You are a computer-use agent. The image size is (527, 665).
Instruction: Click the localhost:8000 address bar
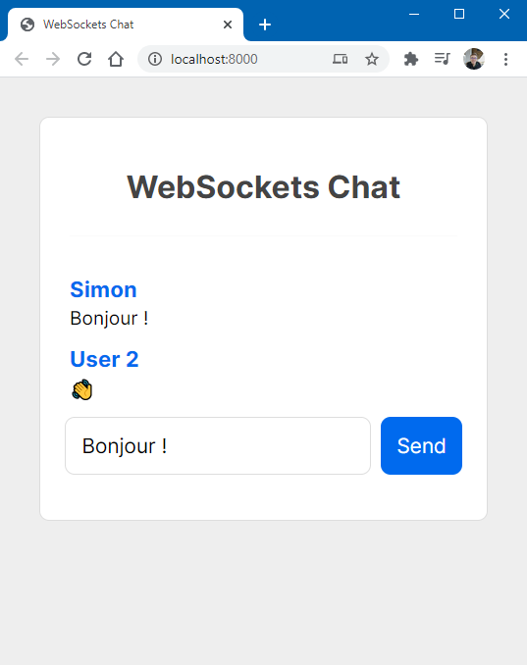tap(237, 59)
